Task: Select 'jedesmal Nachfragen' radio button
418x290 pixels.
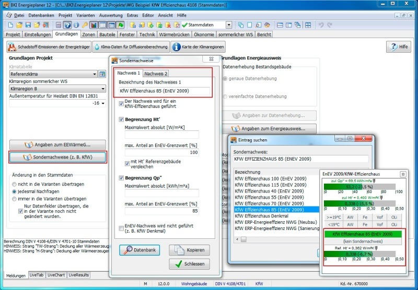Action: point(15,191)
